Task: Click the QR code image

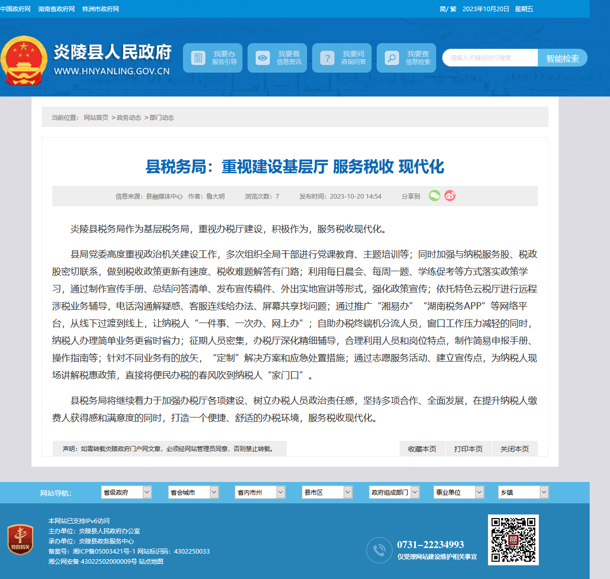Action: (x=513, y=540)
